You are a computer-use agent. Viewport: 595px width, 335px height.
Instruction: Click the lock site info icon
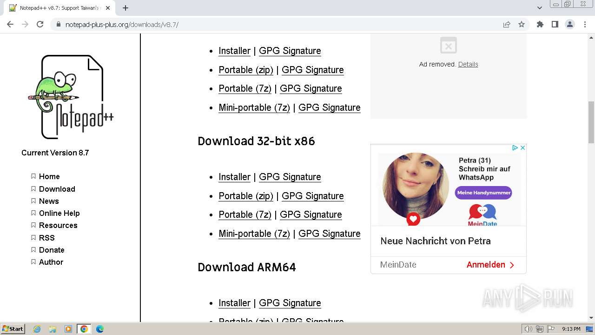pos(59,24)
